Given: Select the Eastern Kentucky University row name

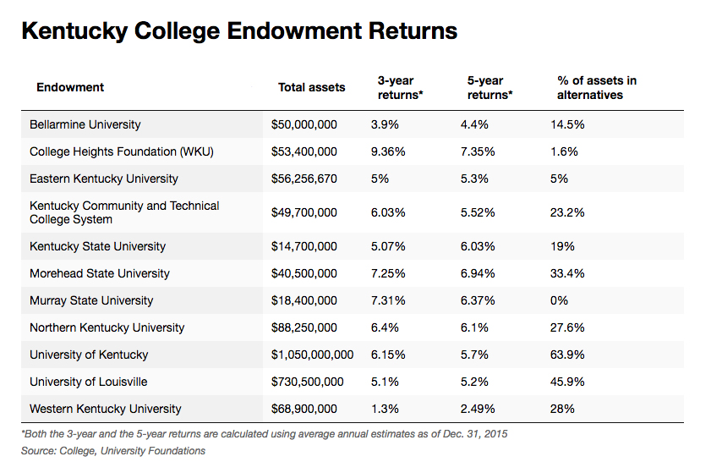Looking at the screenshot, I should tap(104, 179).
